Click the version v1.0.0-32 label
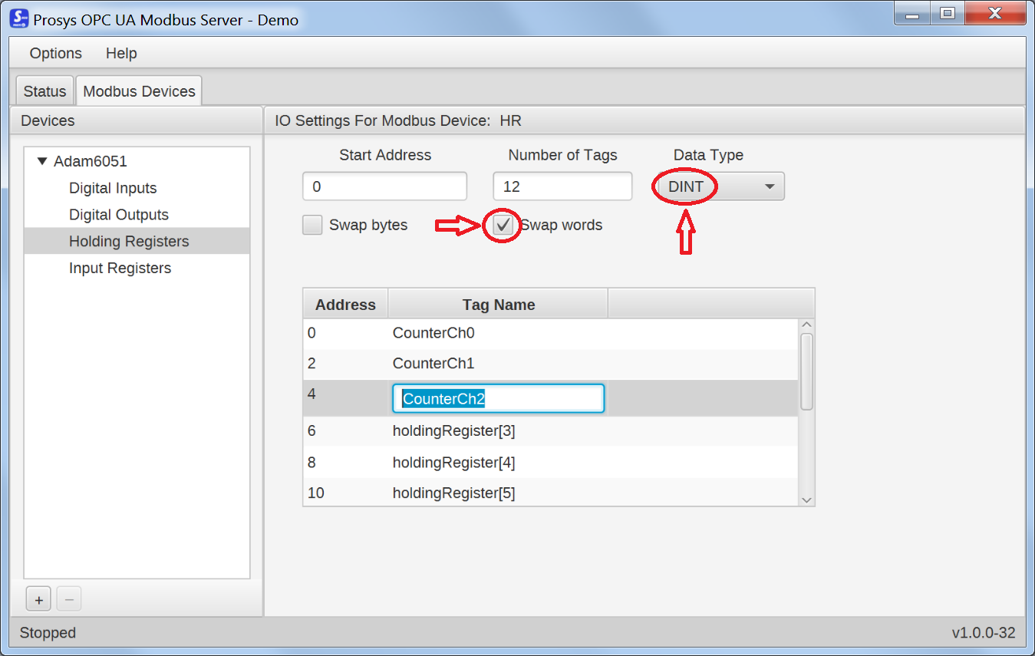The height and width of the screenshot is (656, 1035). click(x=984, y=633)
